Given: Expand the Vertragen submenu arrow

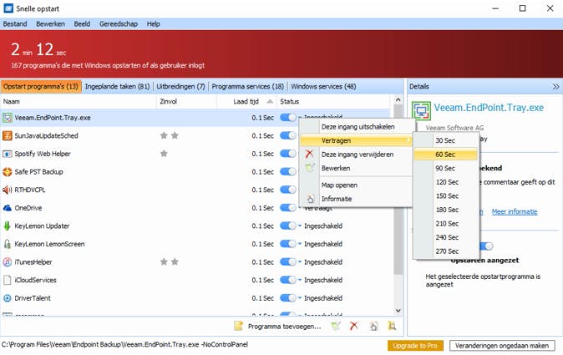Looking at the screenshot, I should pyautogui.click(x=408, y=140).
